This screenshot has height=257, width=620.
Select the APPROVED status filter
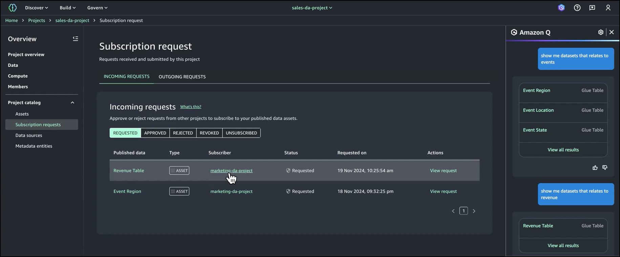point(155,133)
